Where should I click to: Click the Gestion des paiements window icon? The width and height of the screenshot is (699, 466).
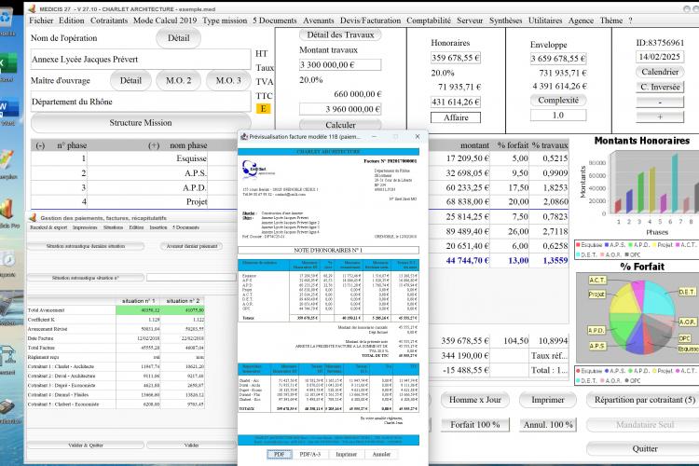(33, 217)
